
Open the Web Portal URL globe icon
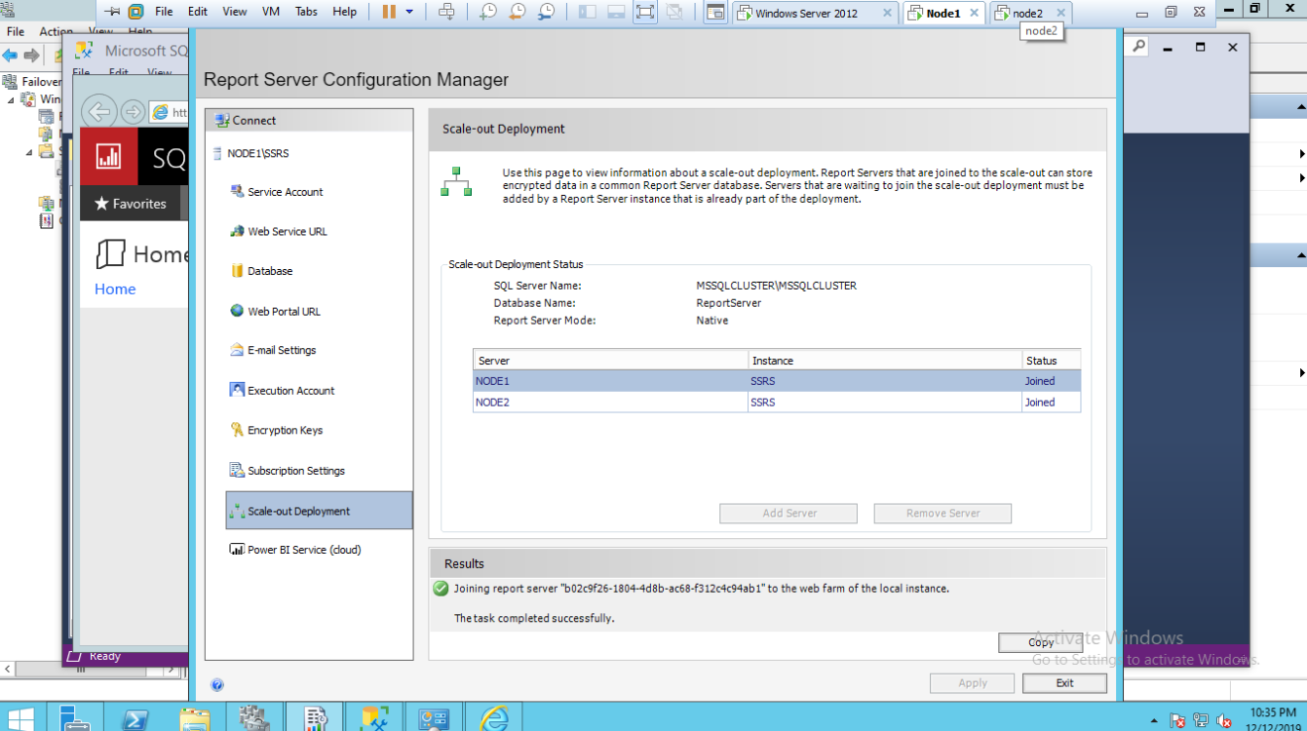pyautogui.click(x=237, y=311)
